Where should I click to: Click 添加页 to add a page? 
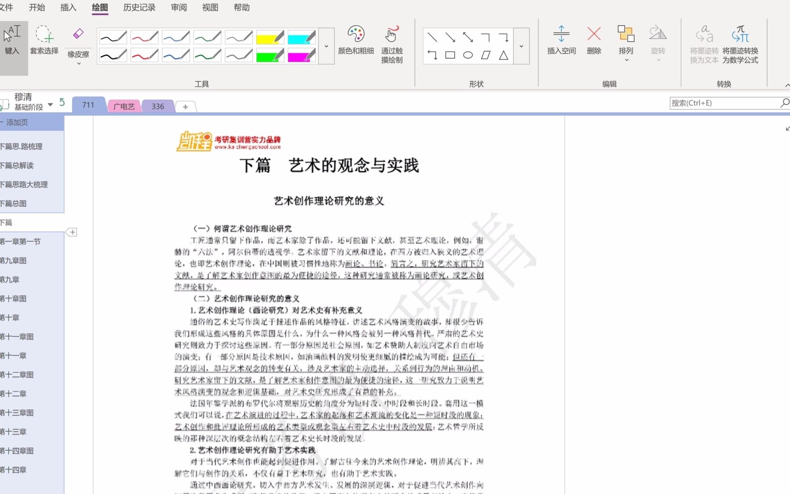16,122
